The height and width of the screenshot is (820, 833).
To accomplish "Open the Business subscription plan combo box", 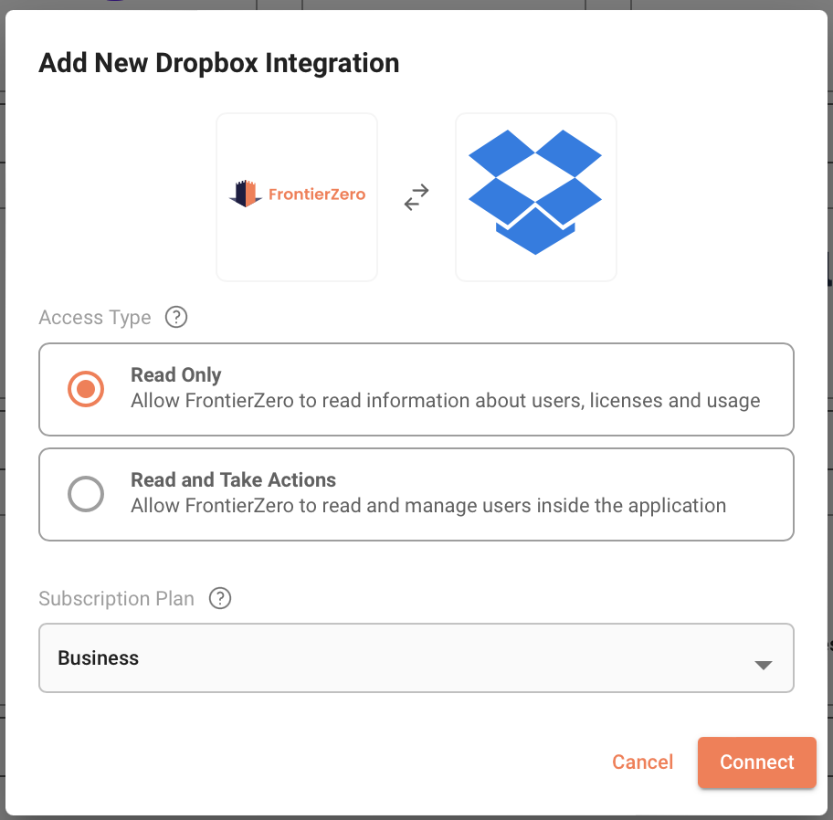I will pos(416,658).
